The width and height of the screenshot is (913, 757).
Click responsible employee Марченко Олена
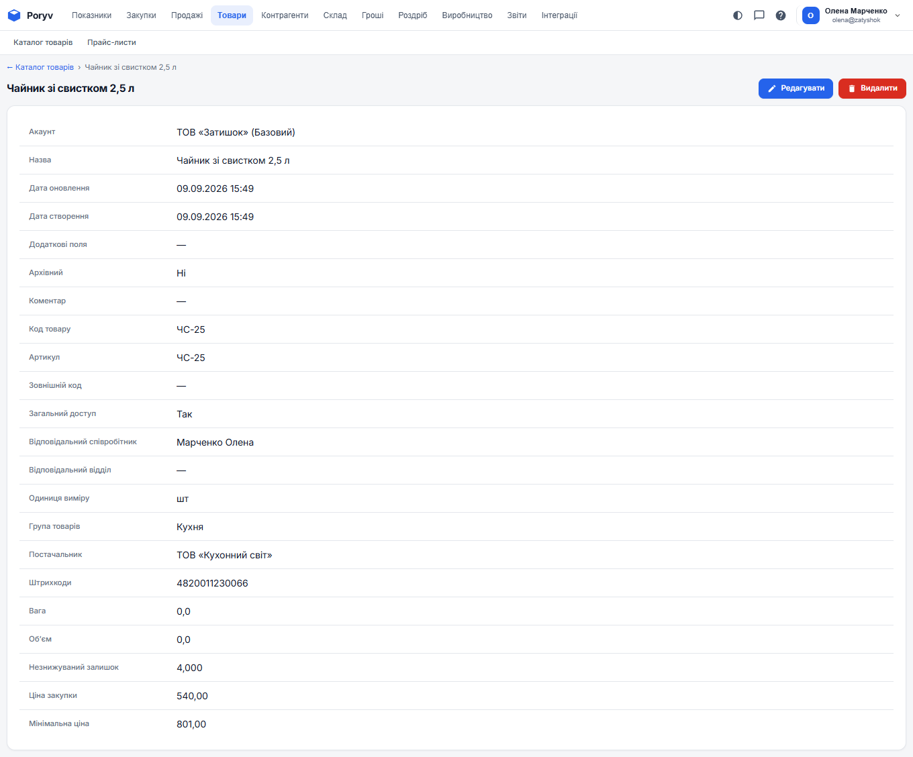point(215,442)
